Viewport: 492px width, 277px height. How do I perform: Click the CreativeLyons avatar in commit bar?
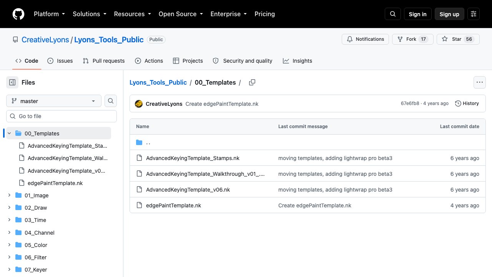139,103
